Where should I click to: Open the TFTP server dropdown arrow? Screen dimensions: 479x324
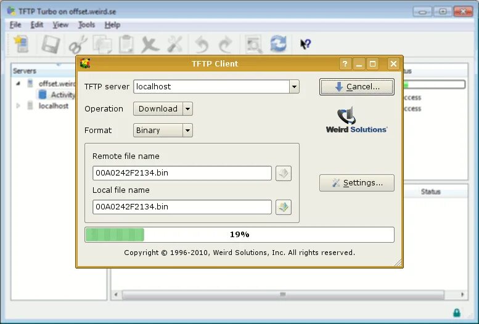coord(294,87)
